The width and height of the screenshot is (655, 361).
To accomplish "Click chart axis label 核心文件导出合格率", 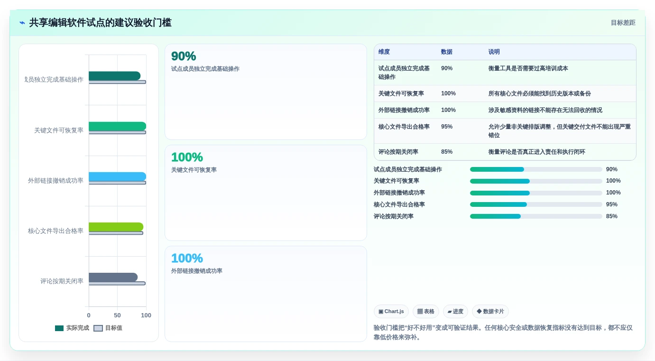I will pos(55,231).
